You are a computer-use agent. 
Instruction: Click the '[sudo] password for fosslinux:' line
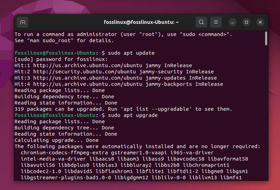pyautogui.click(x=61, y=59)
